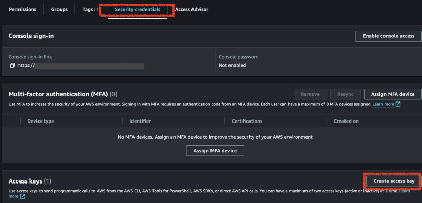Open external link icon beside MFA Learn more
The height and width of the screenshot is (203, 422).
tap(398, 104)
